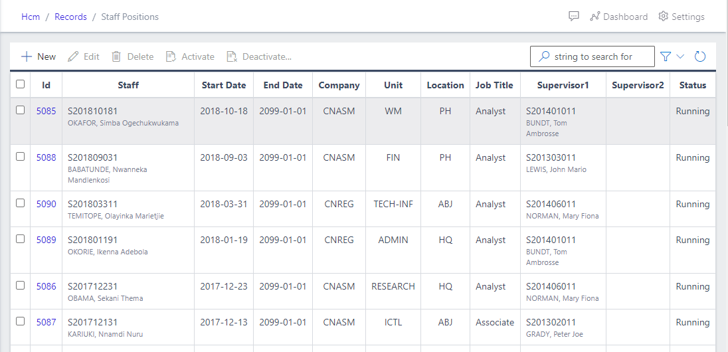Open record Id 5087 link
Image resolution: width=728 pixels, height=352 pixels.
pyautogui.click(x=46, y=322)
